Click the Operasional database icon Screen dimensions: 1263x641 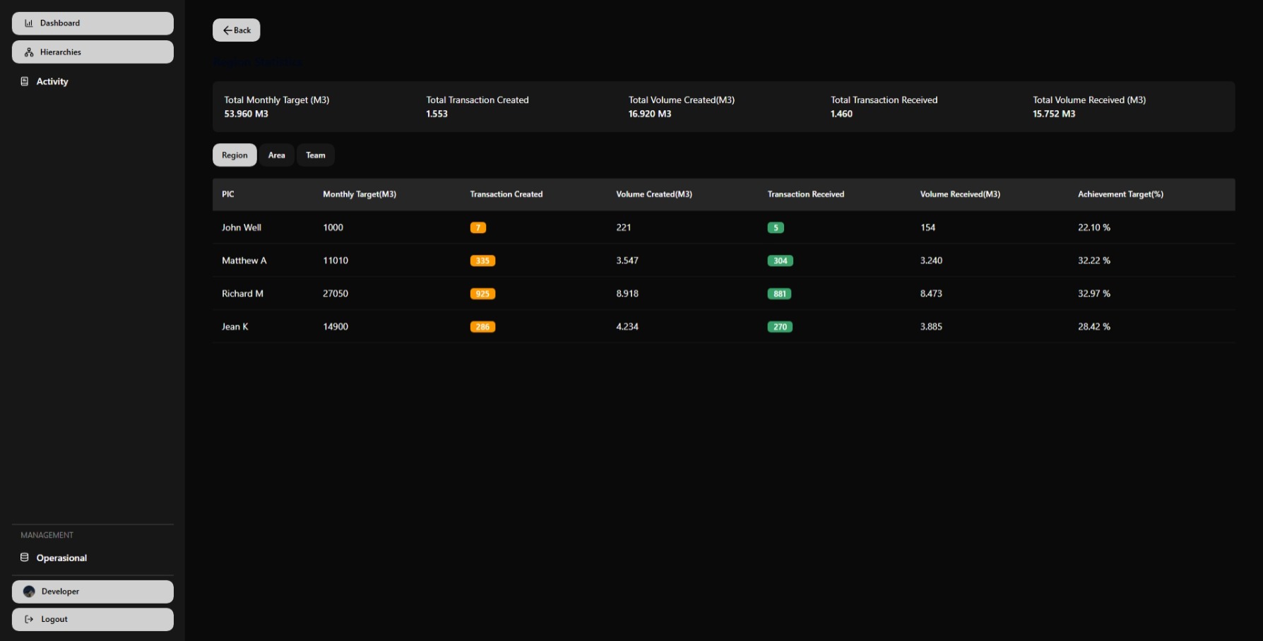pos(25,558)
